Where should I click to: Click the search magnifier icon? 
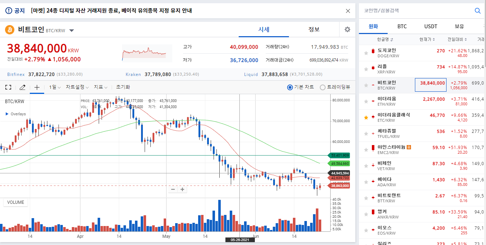coord(477,11)
